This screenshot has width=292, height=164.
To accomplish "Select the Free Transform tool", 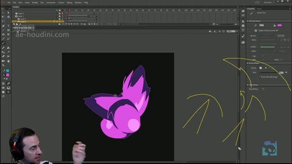I will click(x=3, y=17).
